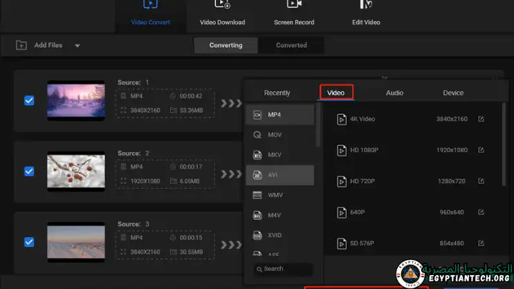The image size is (514, 289).
Task: Select the SD 576P preset
Action: [412, 243]
